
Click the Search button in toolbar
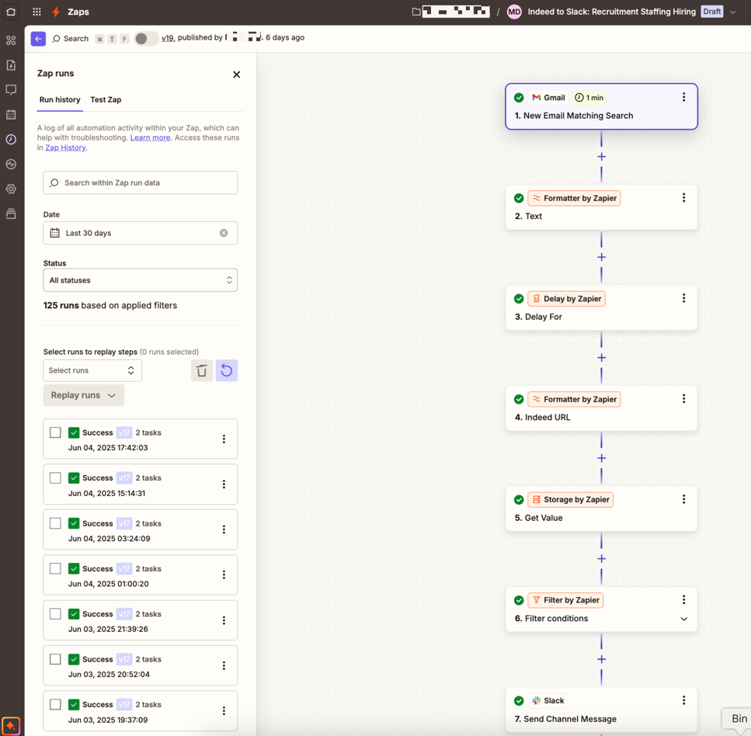pos(71,38)
